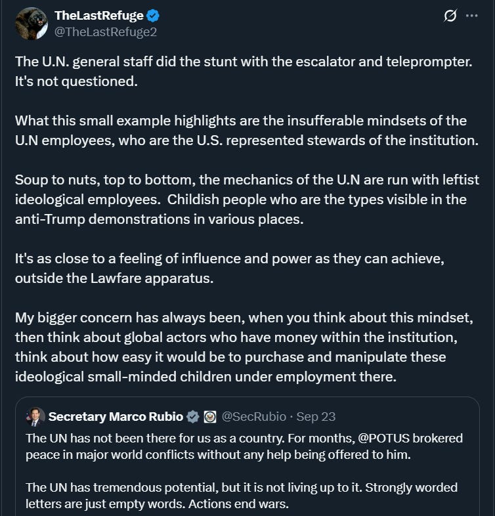Open the quoted Rubio tweet card
Image resolution: width=495 pixels, height=516 pixels.
click(x=247, y=457)
